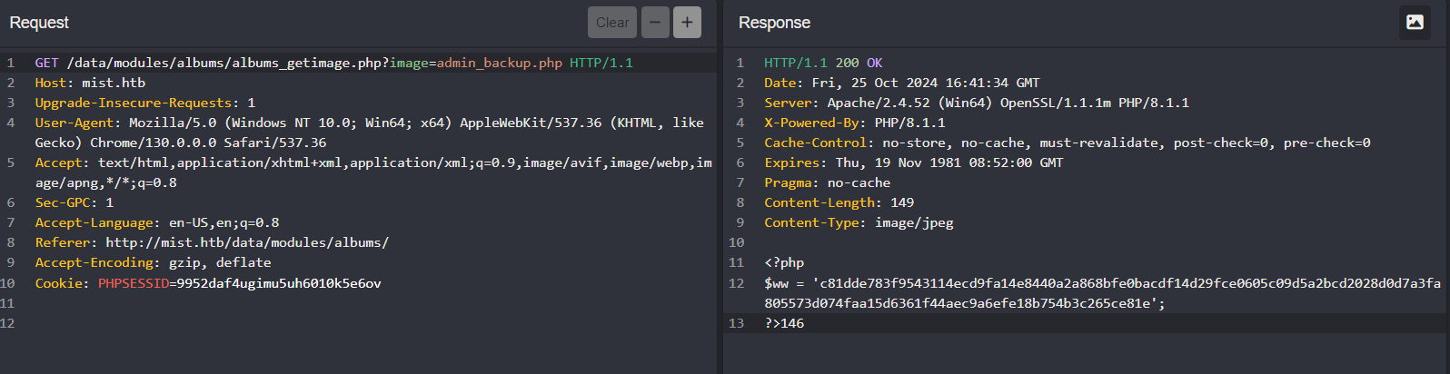The height and width of the screenshot is (374, 1450).
Task: Click the Referer header line
Action: (x=212, y=242)
